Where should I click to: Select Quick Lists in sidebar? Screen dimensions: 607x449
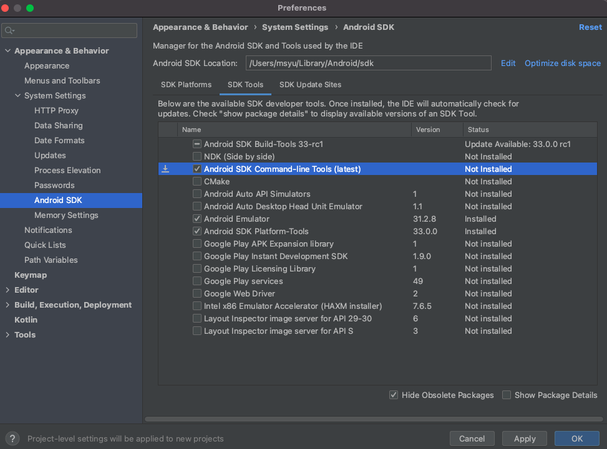45,245
